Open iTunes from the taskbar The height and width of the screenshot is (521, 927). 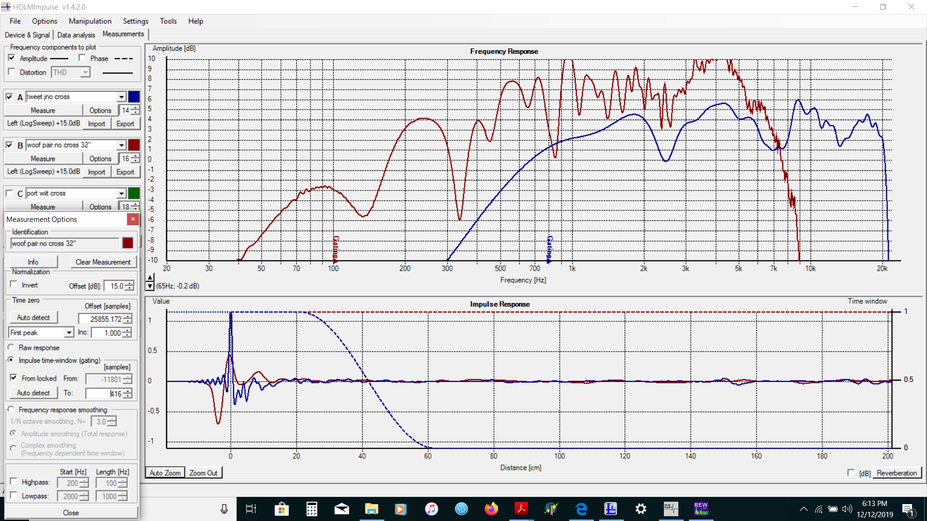coord(431,509)
